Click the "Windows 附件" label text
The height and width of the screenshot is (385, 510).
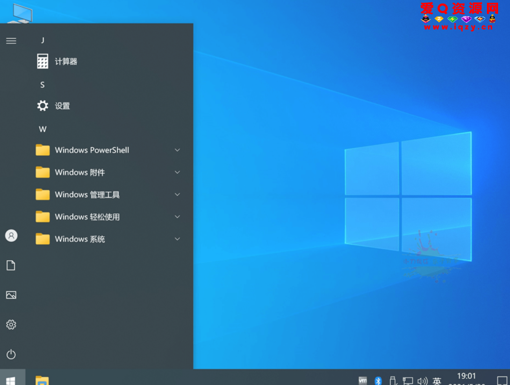click(x=80, y=172)
